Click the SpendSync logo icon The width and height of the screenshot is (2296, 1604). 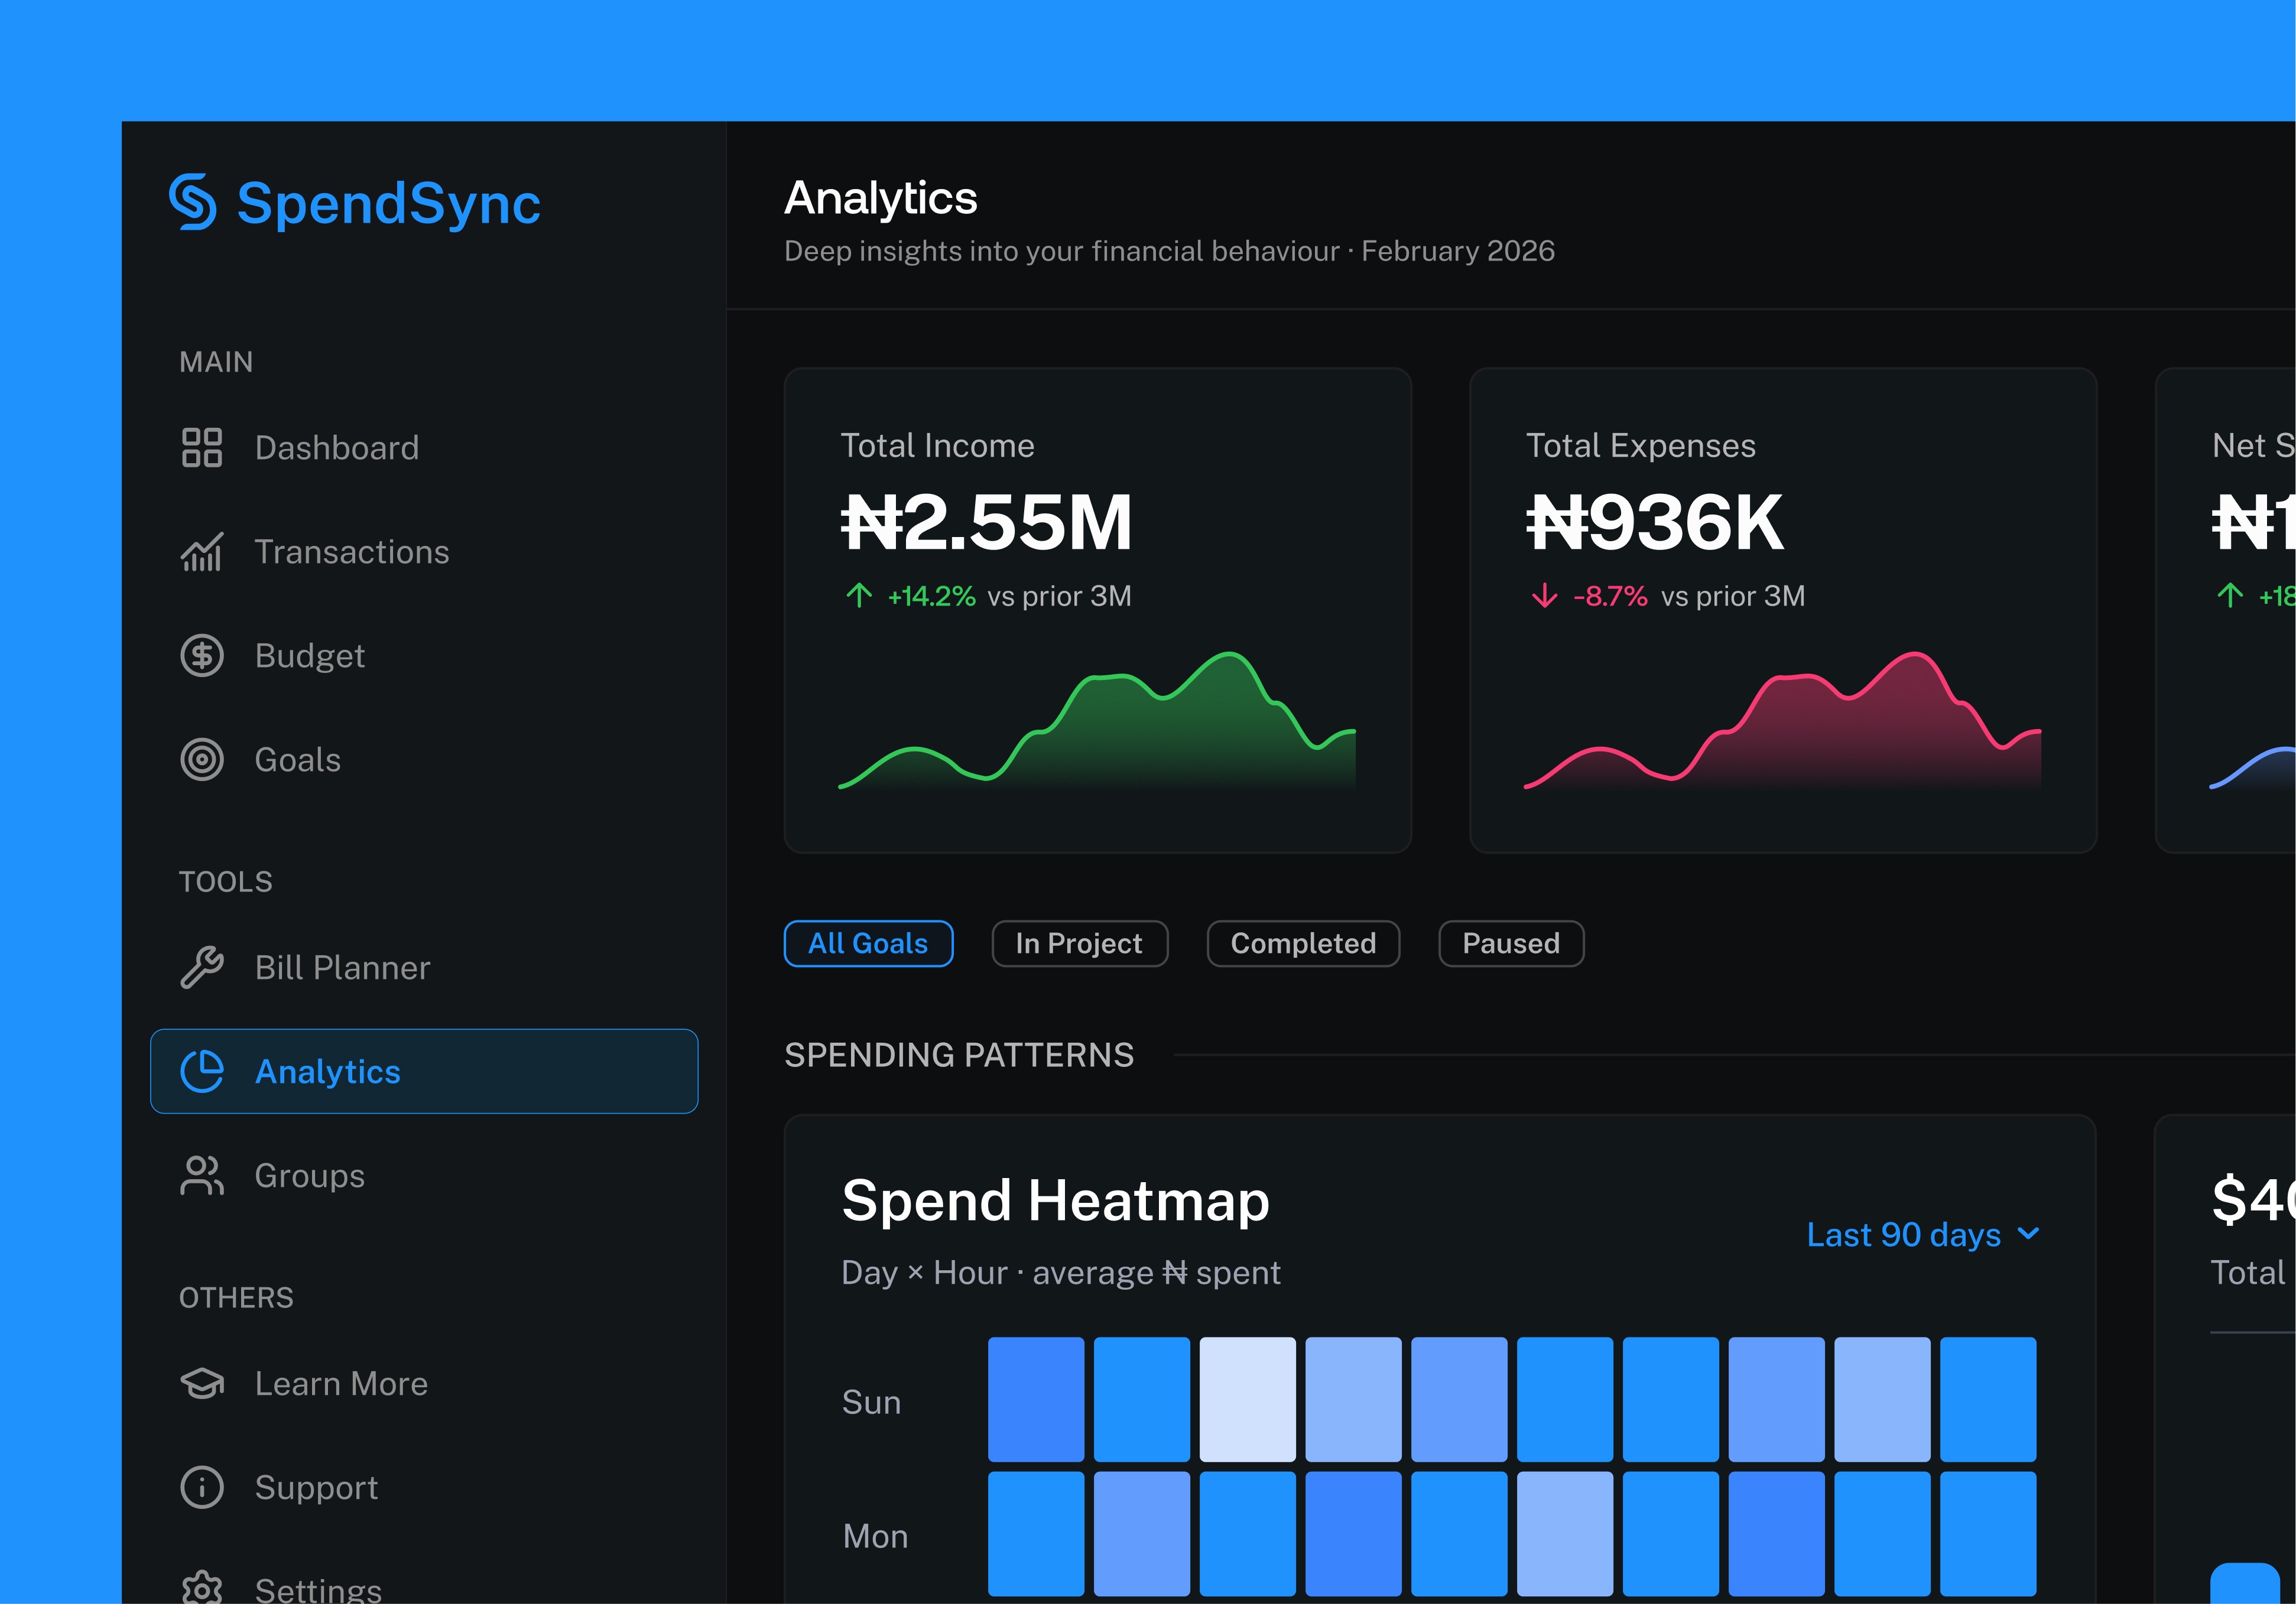click(x=193, y=202)
